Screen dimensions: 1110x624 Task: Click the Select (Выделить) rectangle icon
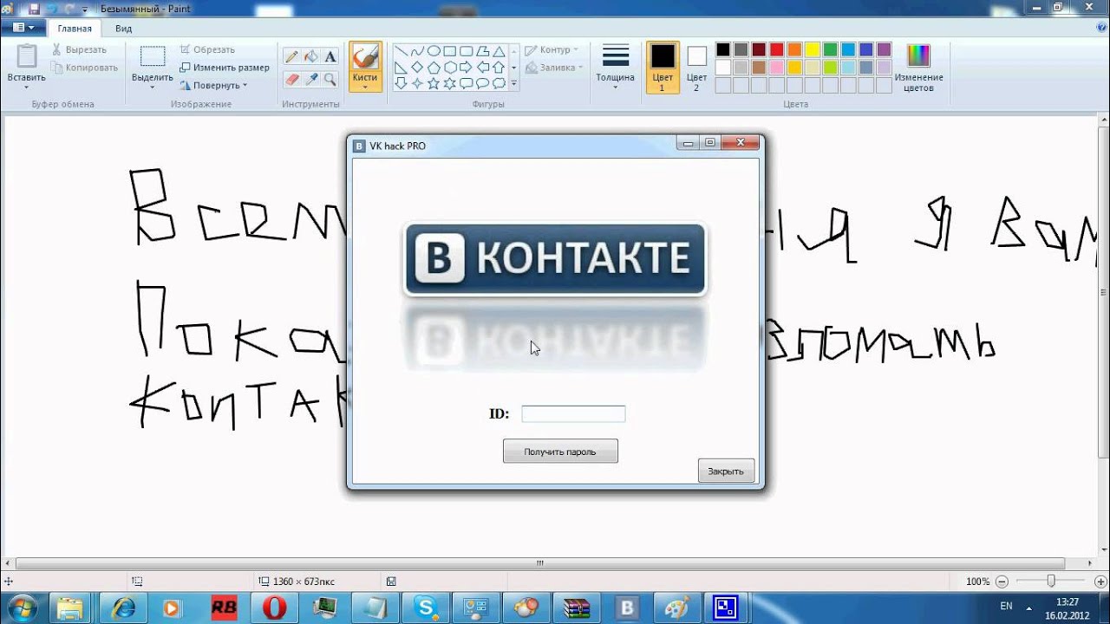(153, 57)
